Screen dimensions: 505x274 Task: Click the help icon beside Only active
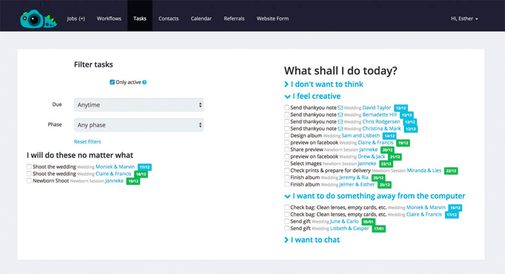point(145,83)
